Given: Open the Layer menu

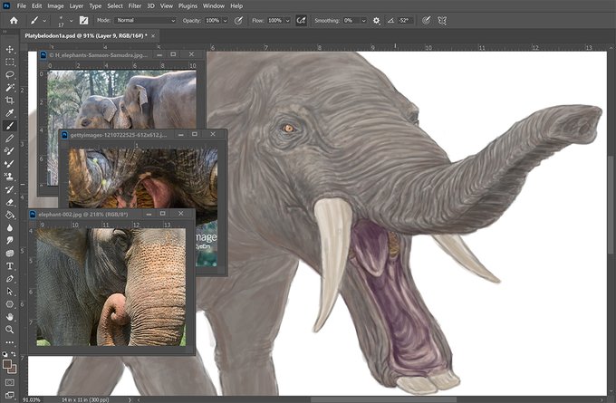Looking at the screenshot, I should [76, 5].
